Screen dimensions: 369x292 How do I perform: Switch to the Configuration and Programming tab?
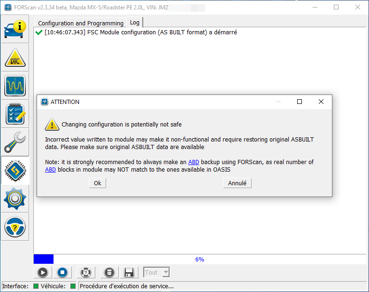click(x=80, y=23)
